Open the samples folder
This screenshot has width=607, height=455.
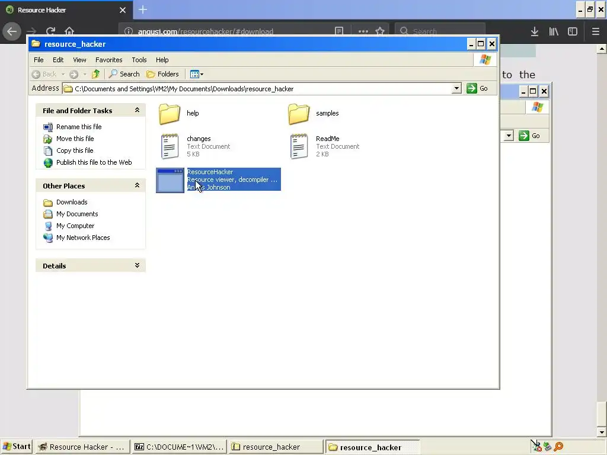pos(299,113)
